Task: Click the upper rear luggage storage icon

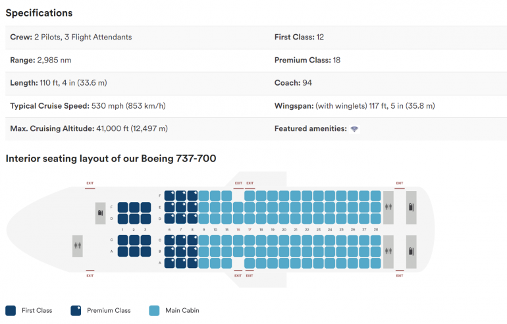Action: point(411,206)
